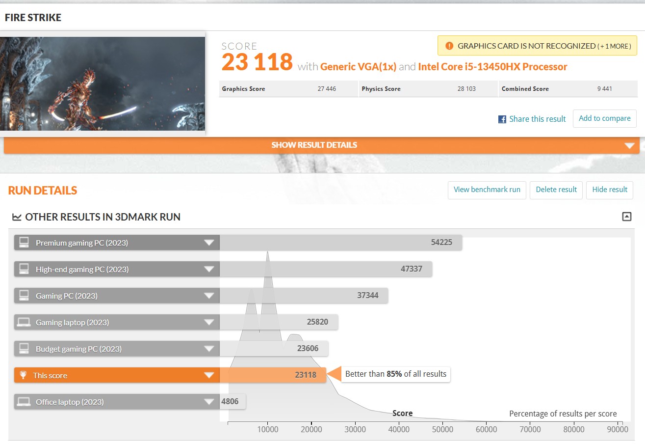Click the trophy icon on This score
The height and width of the screenshot is (444, 645).
pyautogui.click(x=23, y=375)
